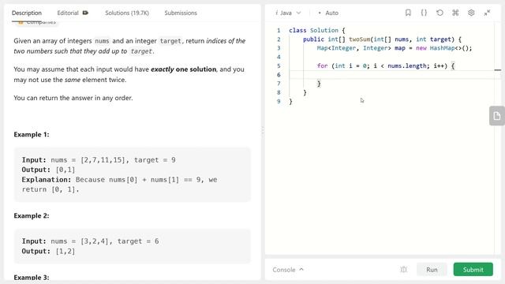Click the nums = [3,2,4] input line

[90, 241]
